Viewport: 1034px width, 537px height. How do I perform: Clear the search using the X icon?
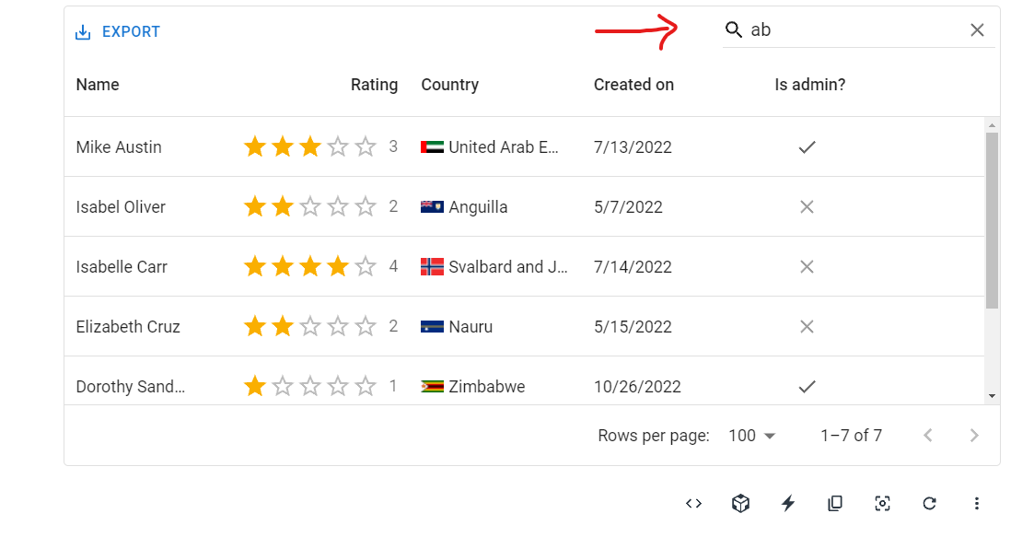977,29
